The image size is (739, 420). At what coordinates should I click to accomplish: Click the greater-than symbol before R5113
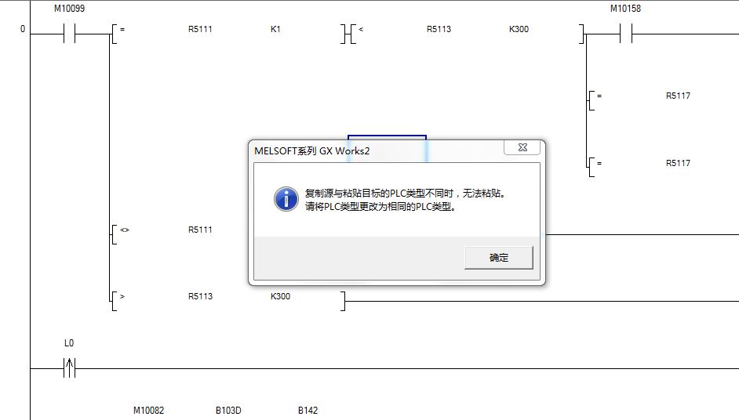click(x=122, y=297)
